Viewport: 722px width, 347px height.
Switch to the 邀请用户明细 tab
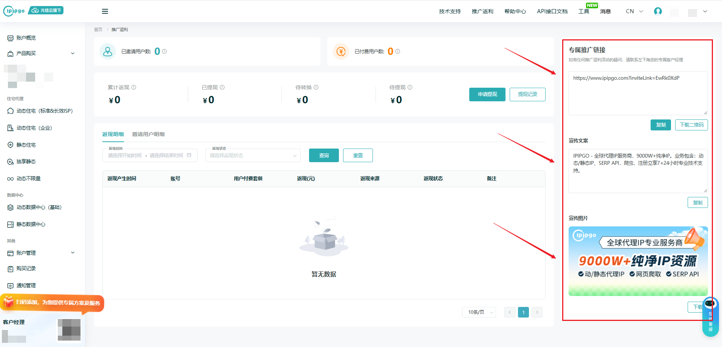148,134
